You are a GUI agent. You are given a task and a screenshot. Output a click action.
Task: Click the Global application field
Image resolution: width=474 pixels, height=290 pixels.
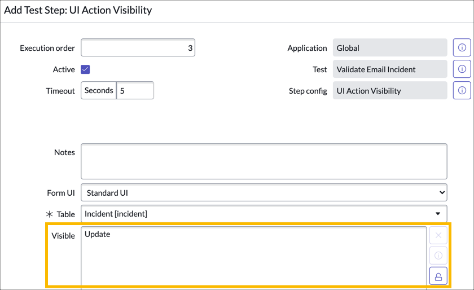point(389,48)
